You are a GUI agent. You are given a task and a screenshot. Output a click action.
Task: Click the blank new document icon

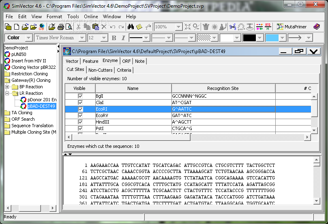tap(16, 27)
